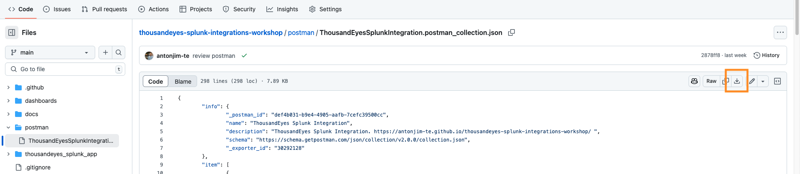Open antonjim-te author link
This screenshot has height=174, width=800.
173,56
